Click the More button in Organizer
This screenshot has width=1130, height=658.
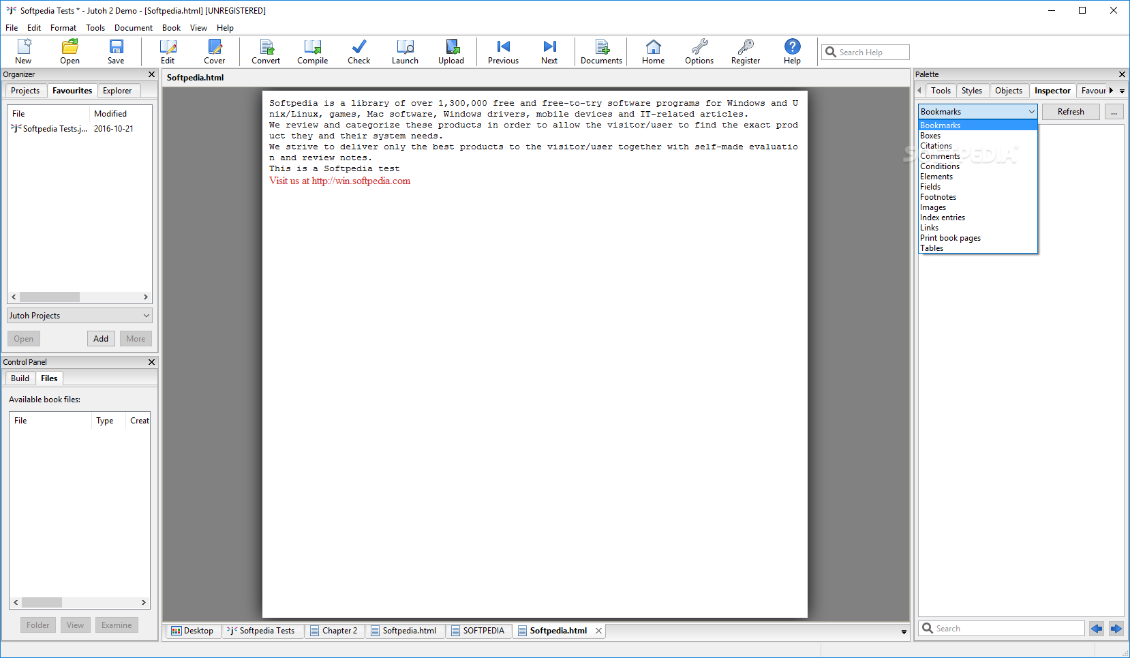[136, 339]
